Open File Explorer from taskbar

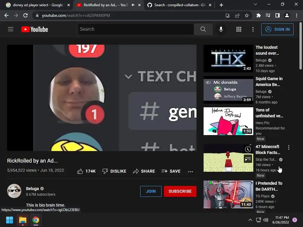pyautogui.click(x=22, y=220)
